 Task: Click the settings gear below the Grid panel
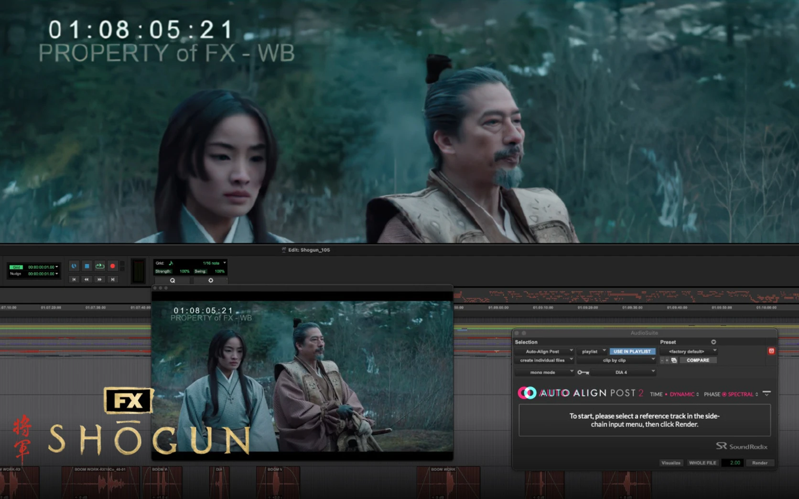pyautogui.click(x=211, y=281)
